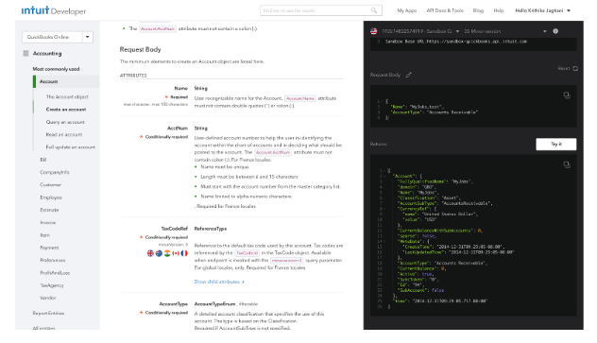Image resolution: width=597 pixels, height=343 pixels.
Task: Expand the Sandbox company dropdown
Action: point(457,31)
